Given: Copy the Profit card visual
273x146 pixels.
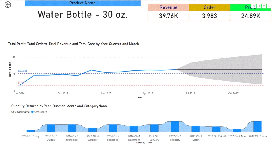Looking at the screenshot, I should click(259, 6).
